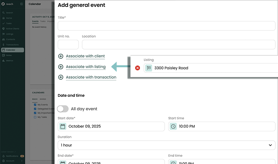Click into the Location text field
The height and width of the screenshot is (164, 278).
tap(178, 45)
